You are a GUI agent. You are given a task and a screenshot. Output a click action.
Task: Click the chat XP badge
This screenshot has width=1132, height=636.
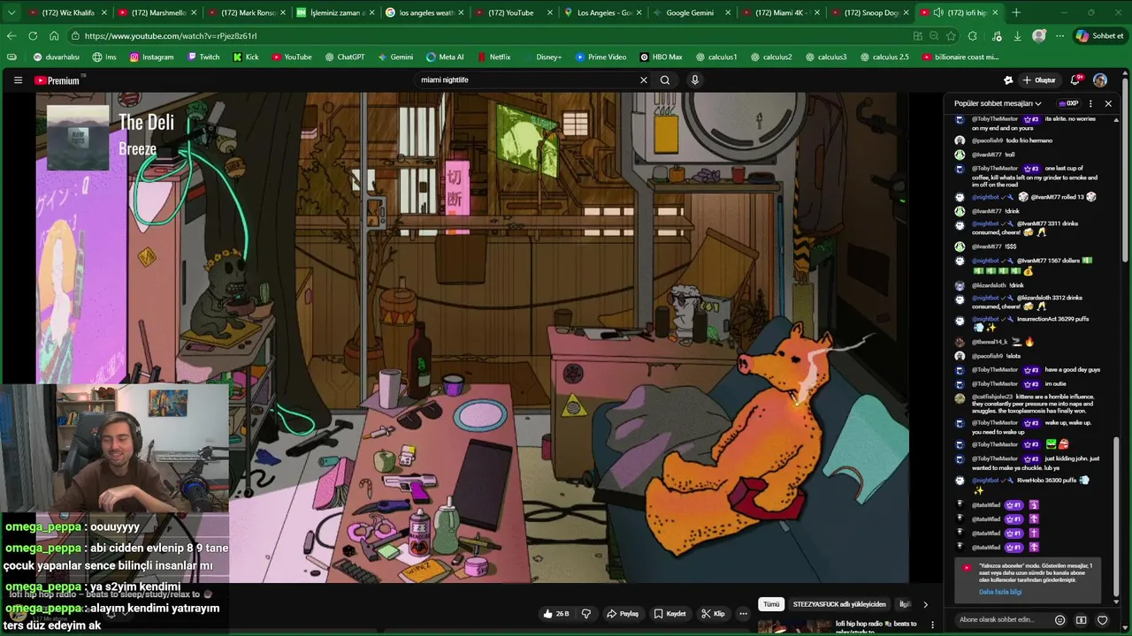tap(1068, 103)
